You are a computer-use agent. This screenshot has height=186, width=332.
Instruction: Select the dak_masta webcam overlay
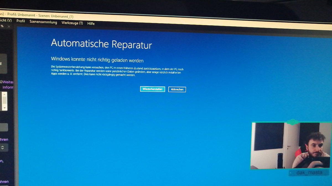coord(290,146)
